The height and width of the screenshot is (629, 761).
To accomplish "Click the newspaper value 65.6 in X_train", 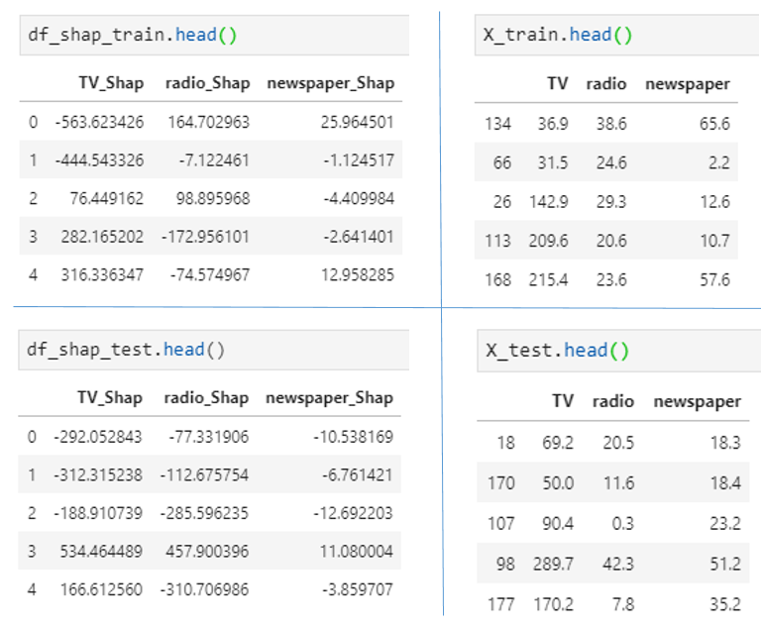I will 713,124.
